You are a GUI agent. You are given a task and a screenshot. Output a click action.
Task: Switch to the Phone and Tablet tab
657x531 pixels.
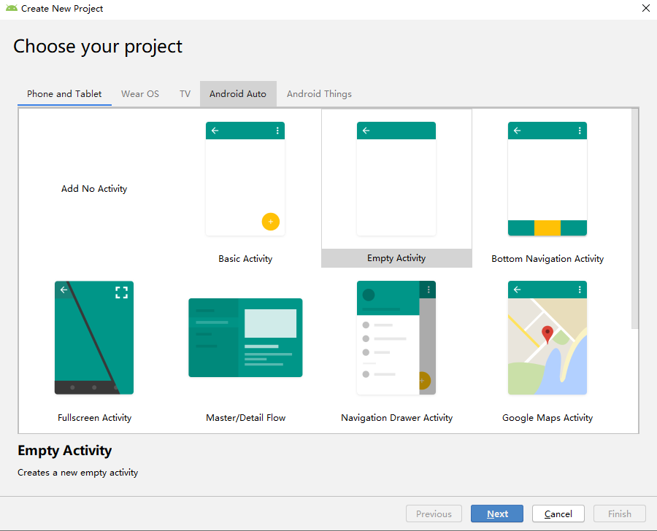[x=64, y=94]
